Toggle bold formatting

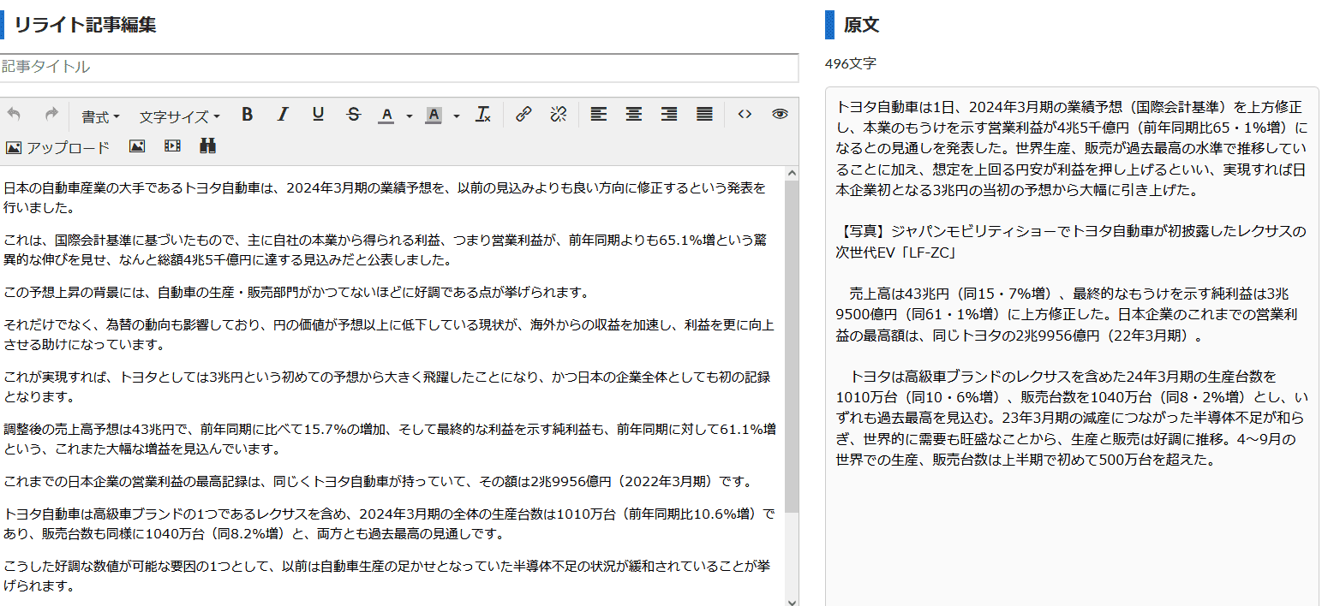[247, 115]
